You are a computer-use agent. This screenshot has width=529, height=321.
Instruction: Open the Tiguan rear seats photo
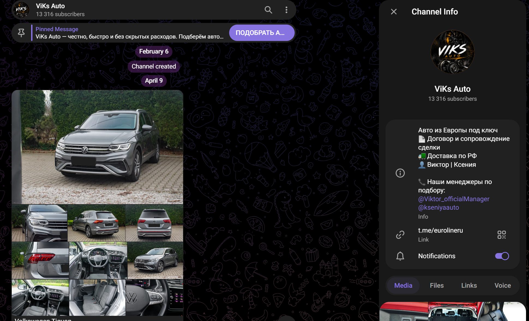(x=97, y=298)
